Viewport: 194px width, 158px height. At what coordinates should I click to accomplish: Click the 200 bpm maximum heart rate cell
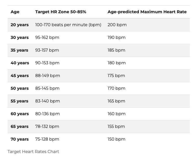(x=117, y=25)
